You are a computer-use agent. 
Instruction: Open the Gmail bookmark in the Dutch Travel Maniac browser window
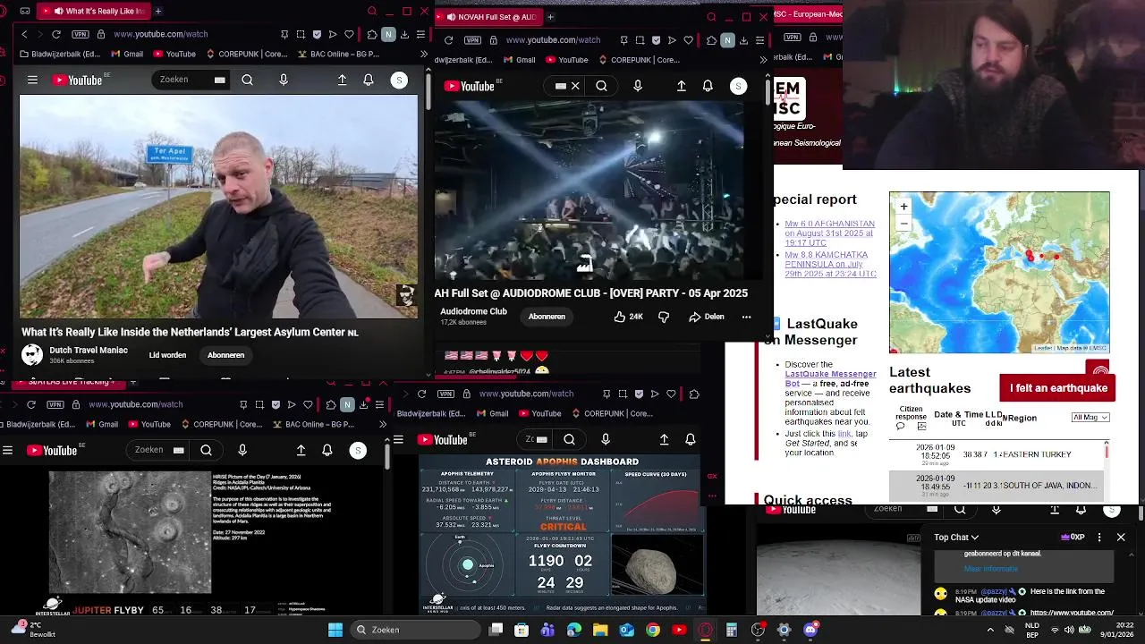click(x=126, y=54)
